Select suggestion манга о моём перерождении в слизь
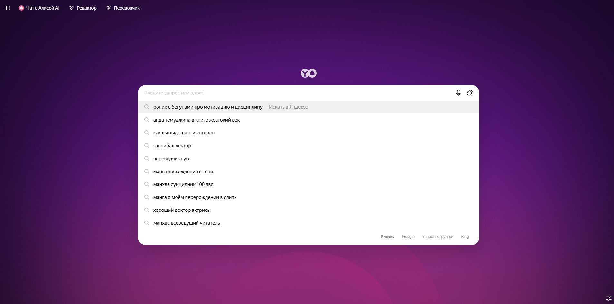This screenshot has width=614, height=304. tap(309, 197)
